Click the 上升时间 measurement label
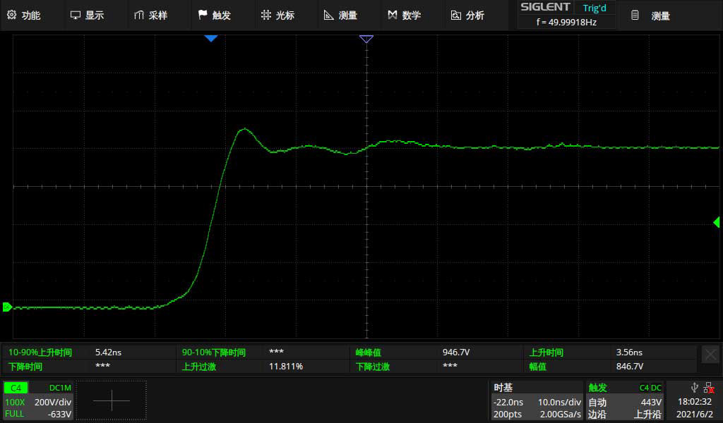 pyautogui.click(x=546, y=352)
